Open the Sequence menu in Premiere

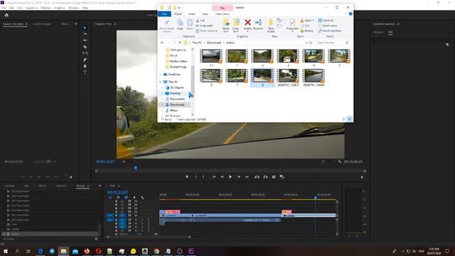coord(31,8)
